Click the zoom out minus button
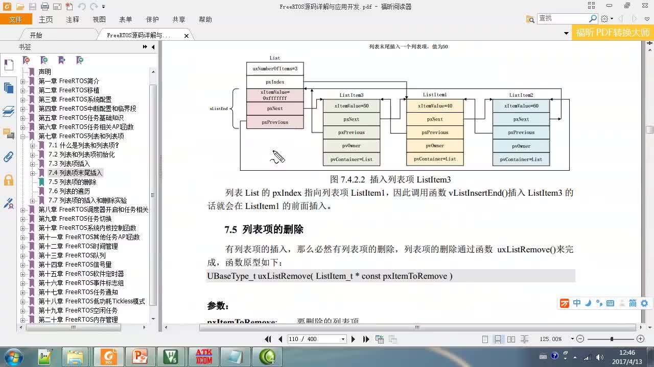Image resolution: width=654 pixels, height=367 pixels. pos(580,339)
